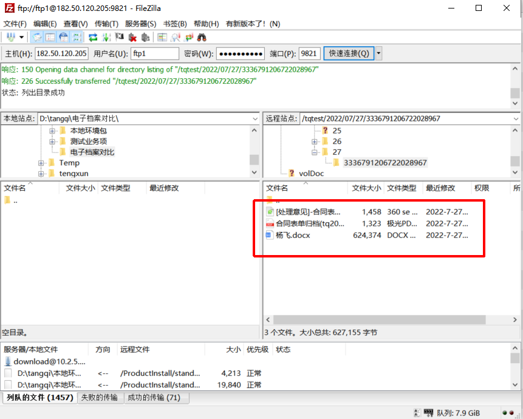This screenshot has height=419, width=523.
Task: Open the 有新版本了!(N) menu
Action: tap(253, 24)
